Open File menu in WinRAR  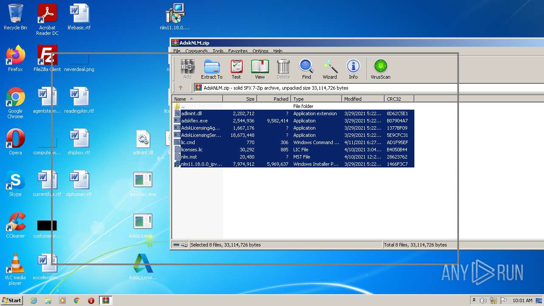tap(177, 51)
